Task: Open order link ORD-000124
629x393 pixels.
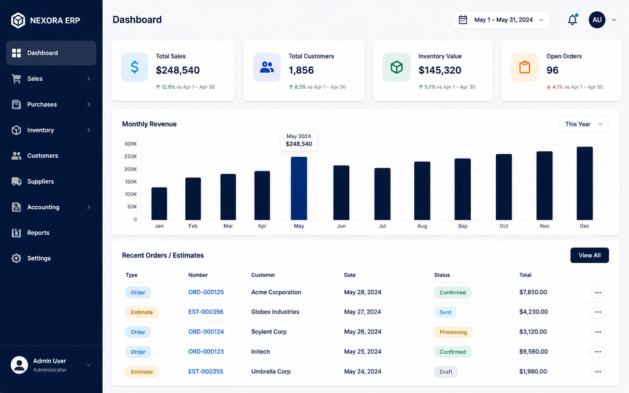Action: coord(206,332)
